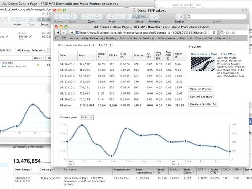252x189 pixels.
Task: Click Edit Ad Creative button
Action: pyautogui.click(x=201, y=97)
